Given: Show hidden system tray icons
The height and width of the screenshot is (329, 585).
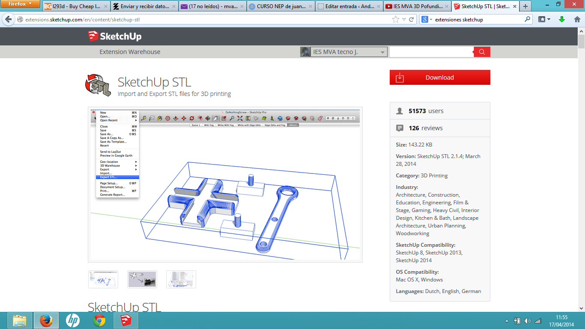Looking at the screenshot, I should point(507,321).
